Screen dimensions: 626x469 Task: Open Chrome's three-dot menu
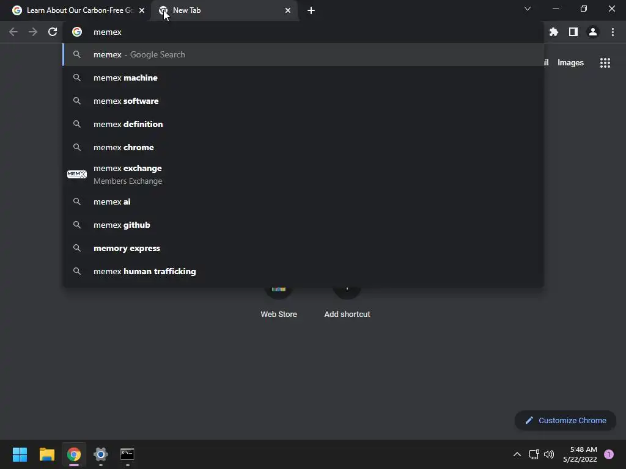613,32
